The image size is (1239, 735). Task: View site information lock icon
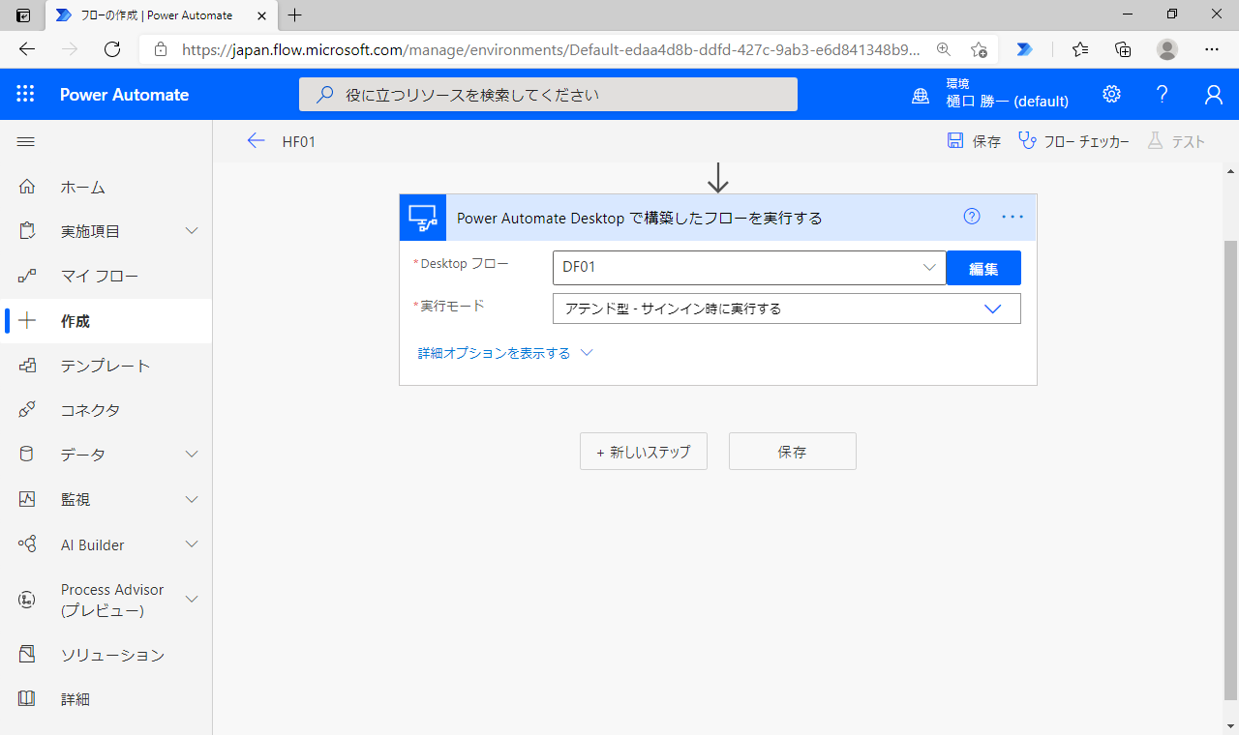pos(161,49)
